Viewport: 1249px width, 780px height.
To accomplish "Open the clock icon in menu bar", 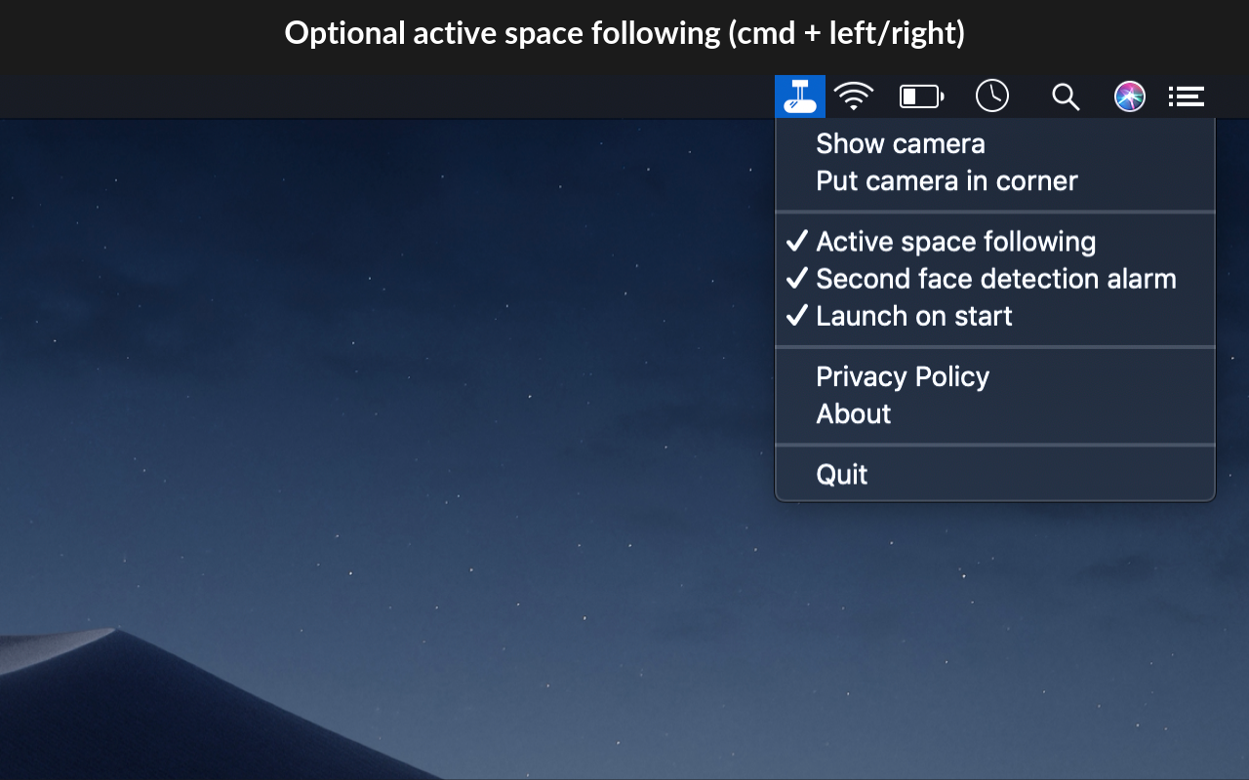I will tap(992, 97).
